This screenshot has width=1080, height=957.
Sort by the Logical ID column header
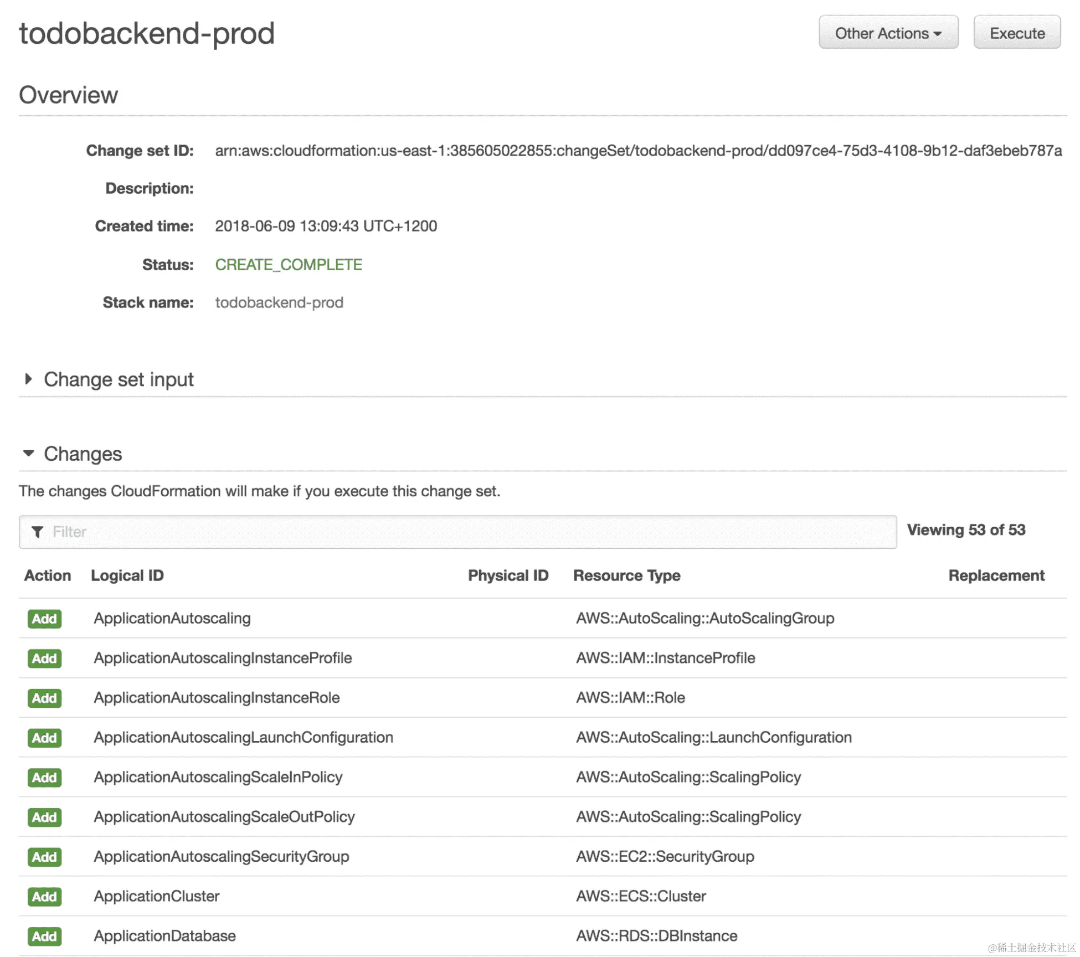pyautogui.click(x=127, y=575)
